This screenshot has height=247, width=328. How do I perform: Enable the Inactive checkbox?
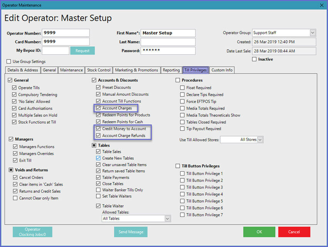click(254, 59)
